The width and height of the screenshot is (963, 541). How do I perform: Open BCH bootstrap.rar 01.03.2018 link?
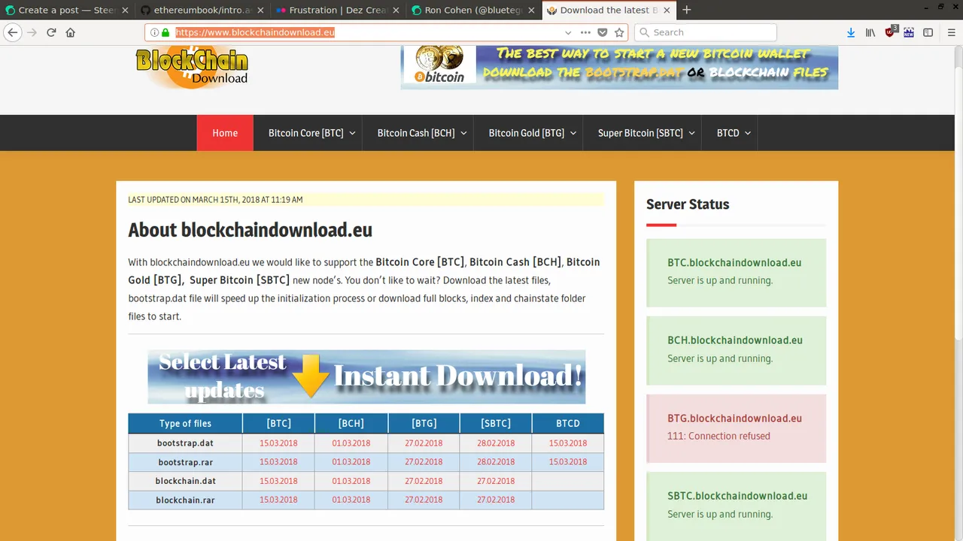click(351, 462)
